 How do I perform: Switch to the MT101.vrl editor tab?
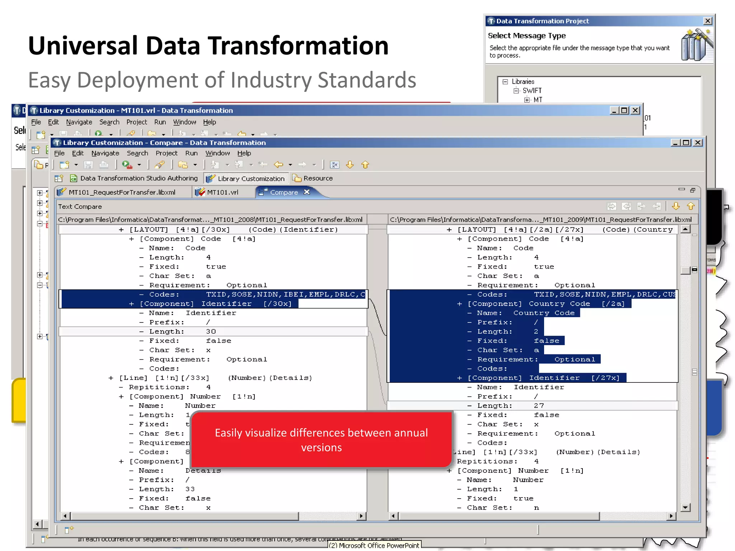coord(223,192)
